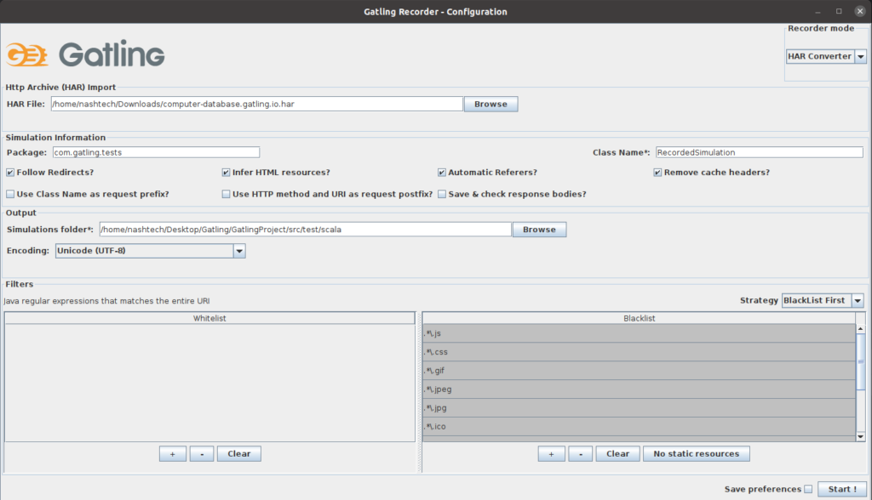This screenshot has width=872, height=500.
Task: Click the No static resources button
Action: (x=696, y=454)
